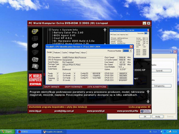The image size is (179, 134).
Task: Click the CPUID EAX value 00000F29
Action: click(123, 73)
